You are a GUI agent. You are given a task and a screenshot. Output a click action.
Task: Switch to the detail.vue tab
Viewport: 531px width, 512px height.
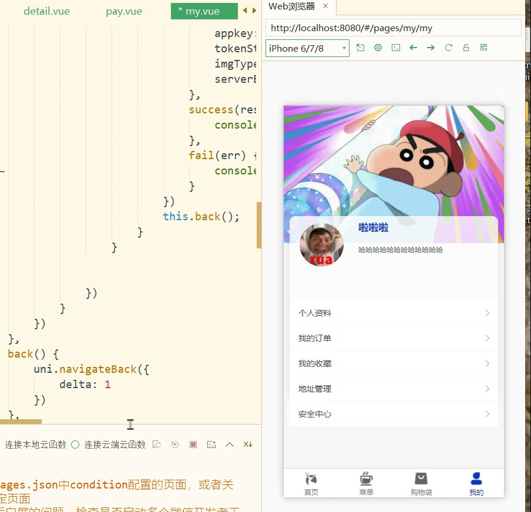[x=47, y=11]
